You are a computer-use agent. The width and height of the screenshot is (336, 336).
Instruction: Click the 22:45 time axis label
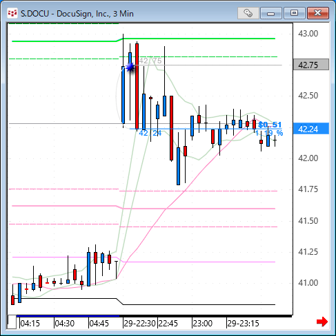pyautogui.click(x=168, y=324)
